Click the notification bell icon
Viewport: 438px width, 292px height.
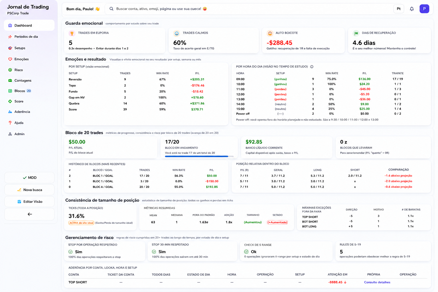[412, 9]
